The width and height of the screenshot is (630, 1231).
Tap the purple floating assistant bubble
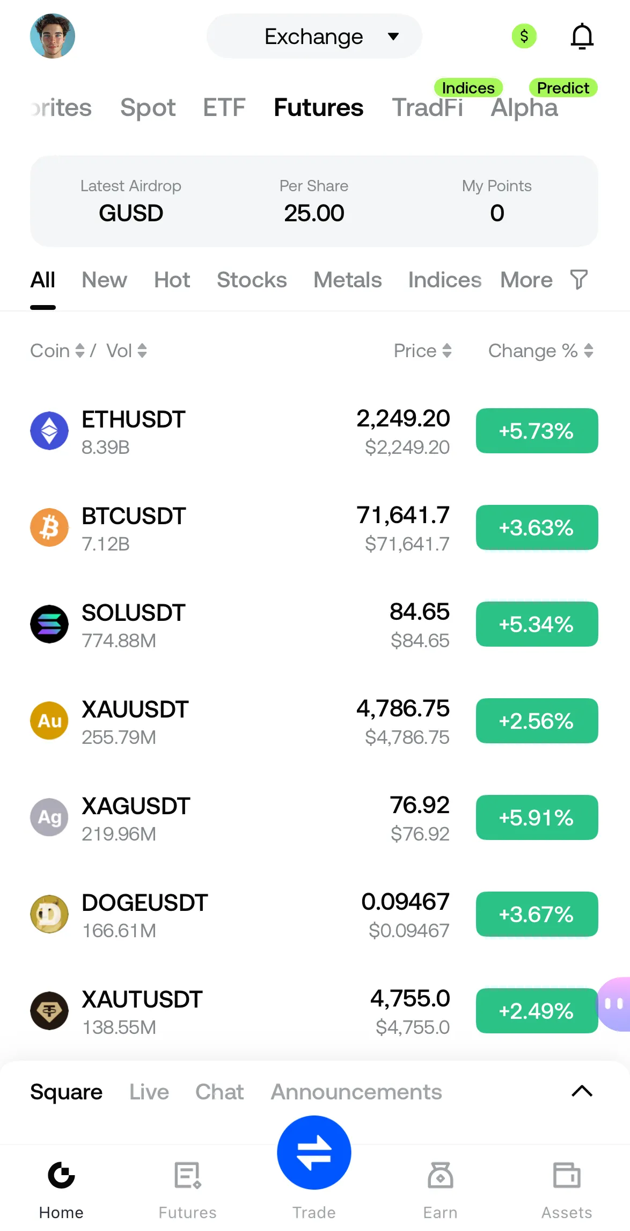click(x=616, y=1004)
